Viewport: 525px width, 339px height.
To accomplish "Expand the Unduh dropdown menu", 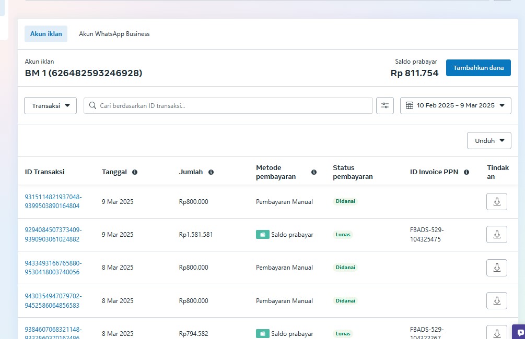I will (x=489, y=140).
